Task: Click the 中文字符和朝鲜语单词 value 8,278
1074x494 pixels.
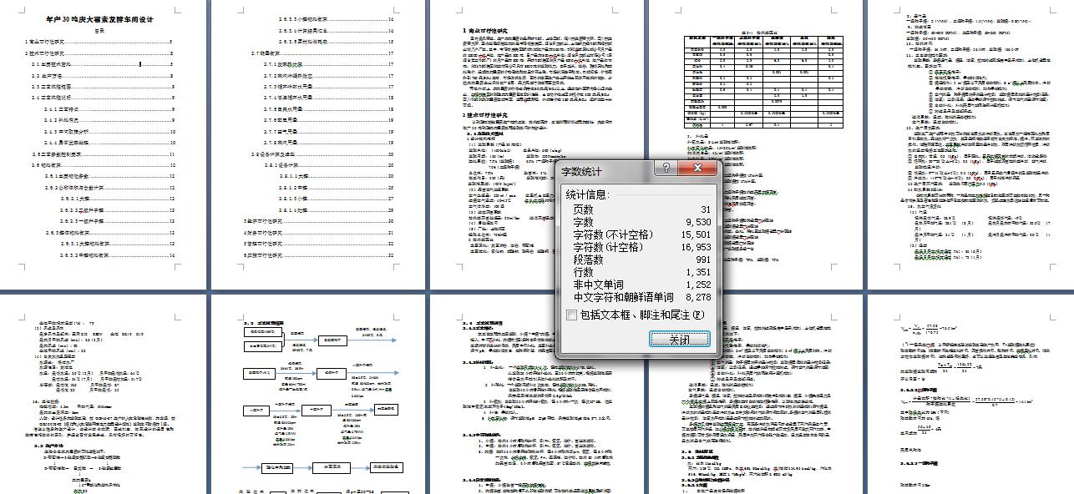Action: [697, 297]
